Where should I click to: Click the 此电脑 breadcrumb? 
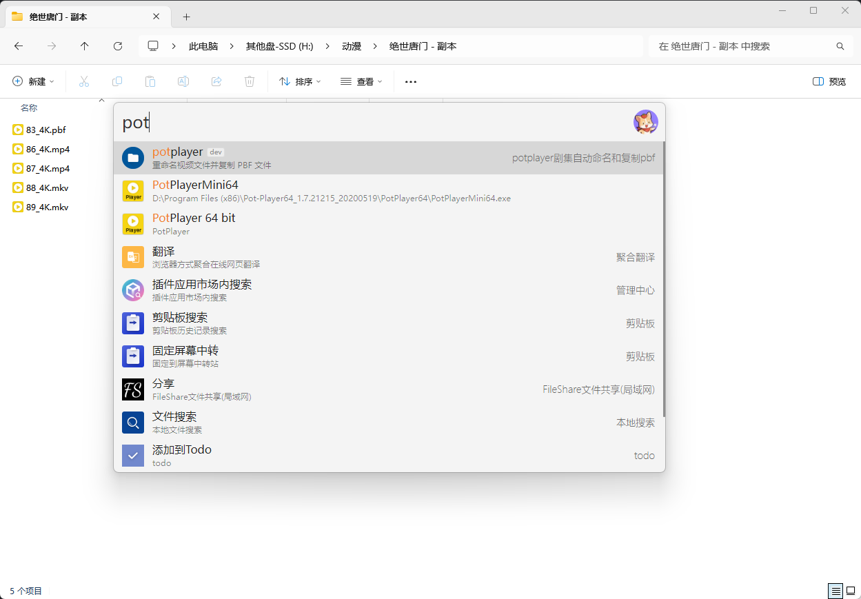[x=203, y=46]
